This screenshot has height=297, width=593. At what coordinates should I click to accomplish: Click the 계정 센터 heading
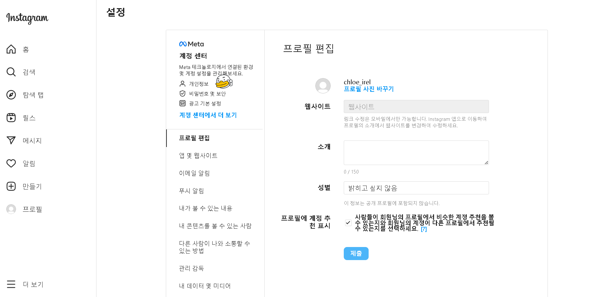click(x=193, y=56)
